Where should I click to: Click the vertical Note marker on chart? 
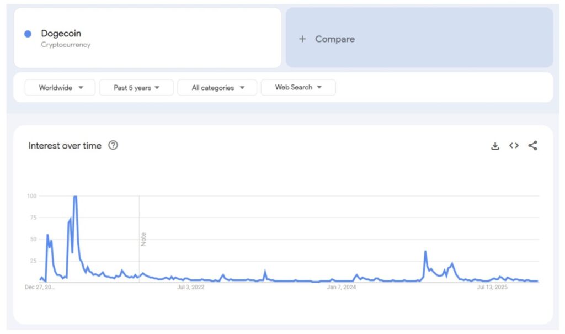point(143,239)
